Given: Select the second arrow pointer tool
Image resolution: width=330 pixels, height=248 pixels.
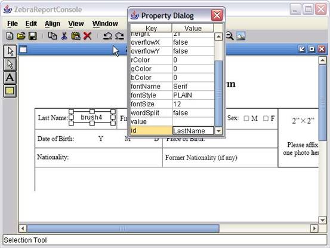Looking at the screenshot, I should coord(10,65).
